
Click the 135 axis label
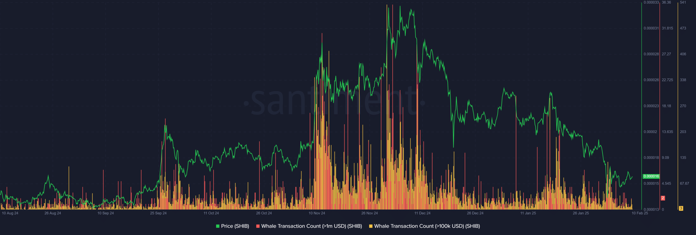[683, 158]
